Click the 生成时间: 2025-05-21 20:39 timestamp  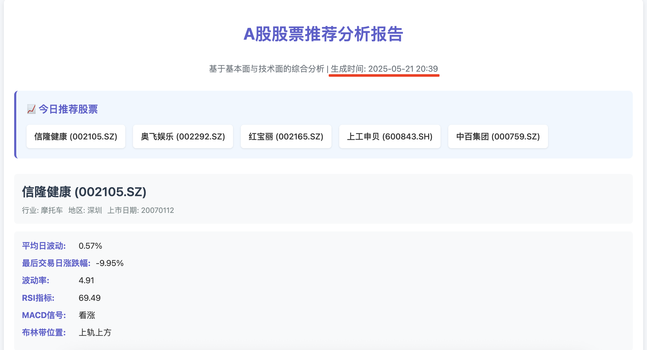click(384, 69)
